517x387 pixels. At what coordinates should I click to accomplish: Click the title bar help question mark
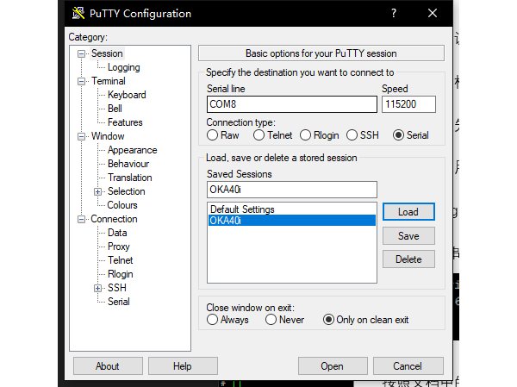coord(394,14)
